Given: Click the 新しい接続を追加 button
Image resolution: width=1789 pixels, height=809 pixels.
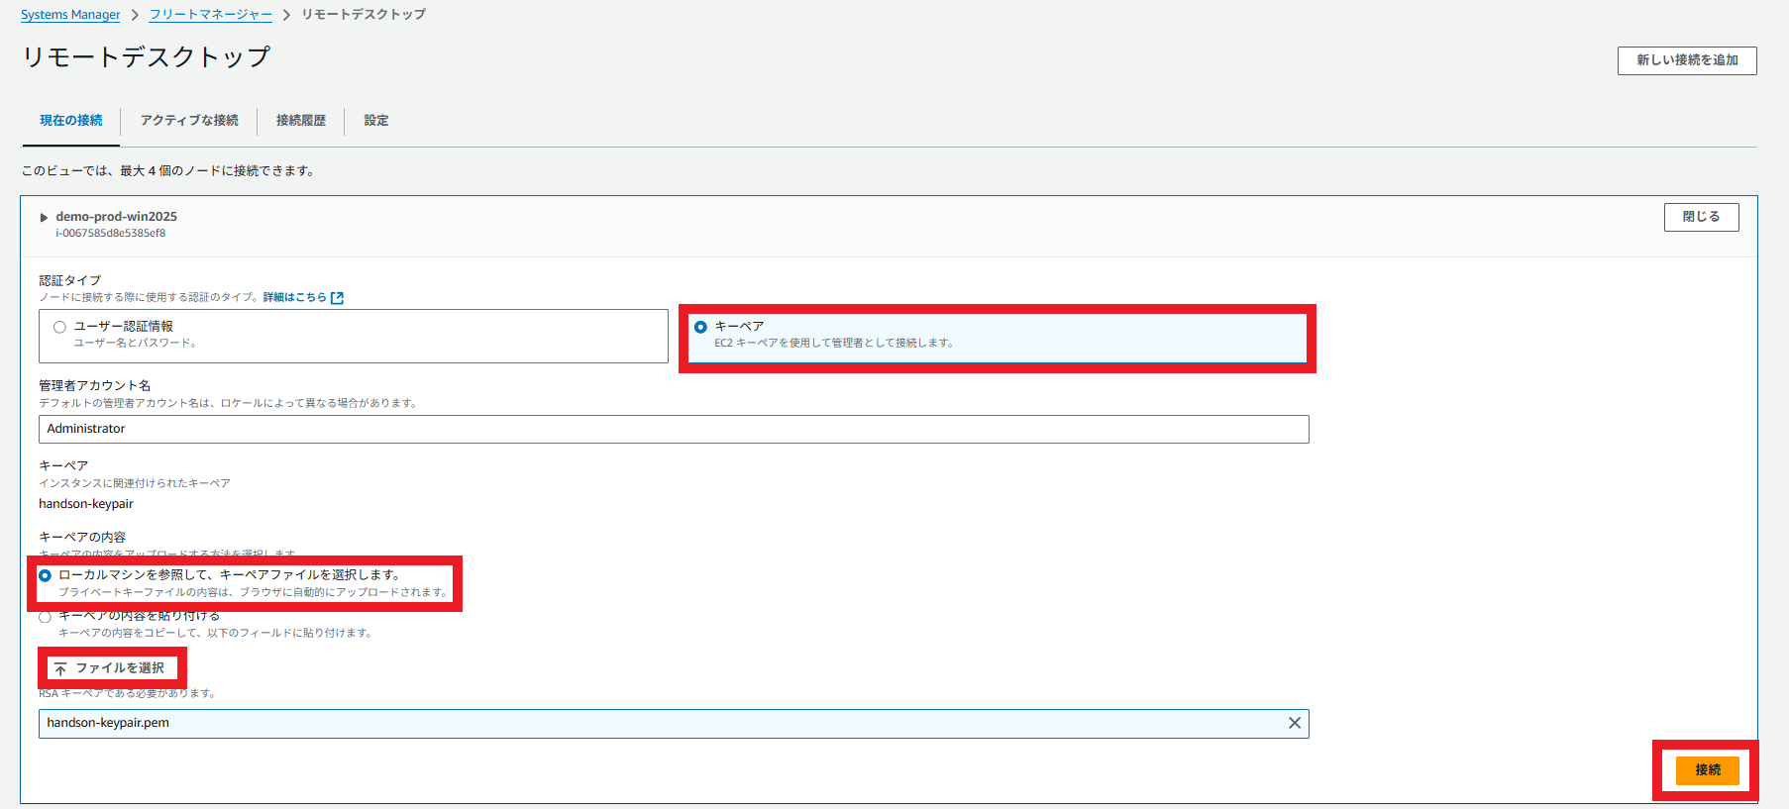Looking at the screenshot, I should tap(1686, 60).
